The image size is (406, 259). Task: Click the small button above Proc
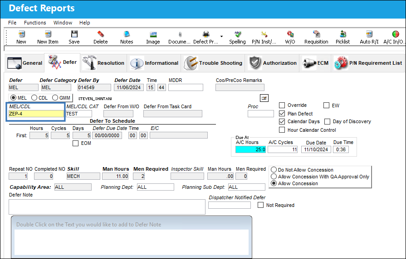tap(264, 98)
